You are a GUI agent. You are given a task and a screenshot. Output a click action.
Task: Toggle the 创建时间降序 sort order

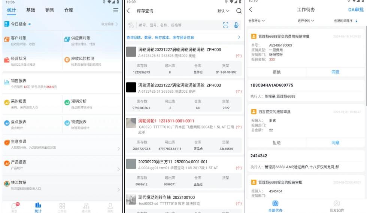point(346,21)
